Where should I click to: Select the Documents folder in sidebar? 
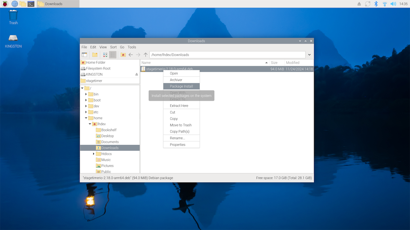pos(110,142)
